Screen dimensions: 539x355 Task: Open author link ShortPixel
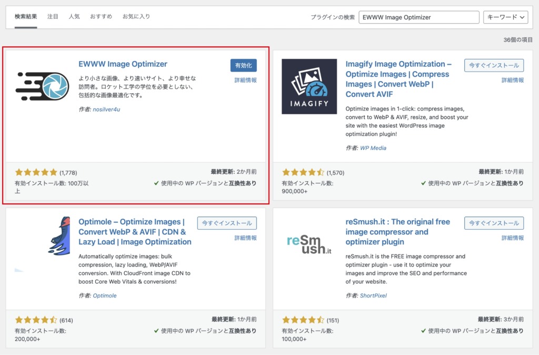click(373, 295)
